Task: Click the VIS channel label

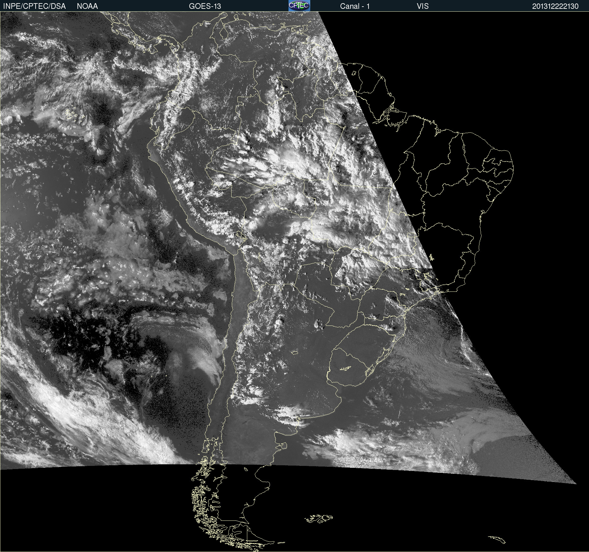Action: click(x=423, y=6)
